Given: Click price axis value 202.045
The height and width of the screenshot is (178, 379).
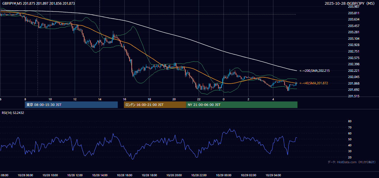Looking at the screenshot, I should point(354,77).
